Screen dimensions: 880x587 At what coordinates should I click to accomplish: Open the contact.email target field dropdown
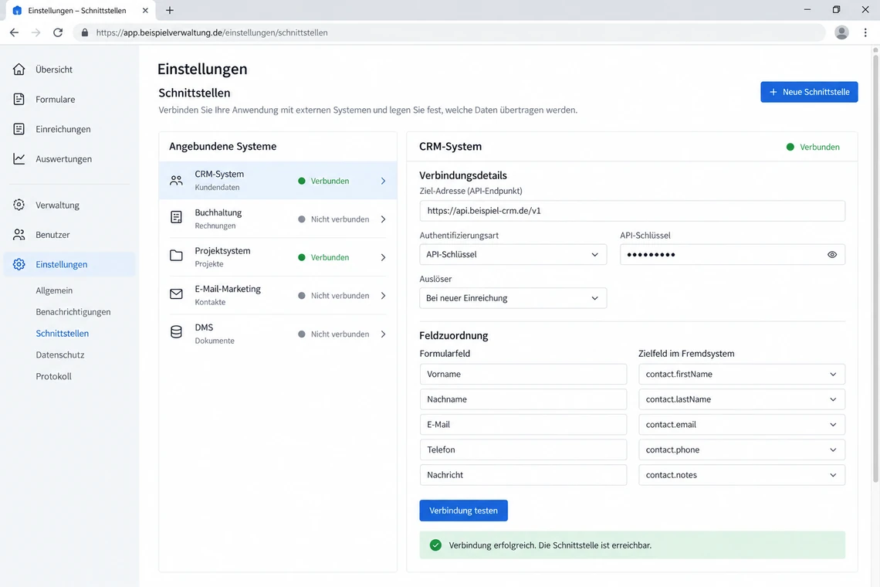741,425
